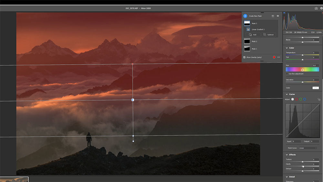Click the Subtract button under Mask 3
Viewport: 323px width, 182px height.
268,35
